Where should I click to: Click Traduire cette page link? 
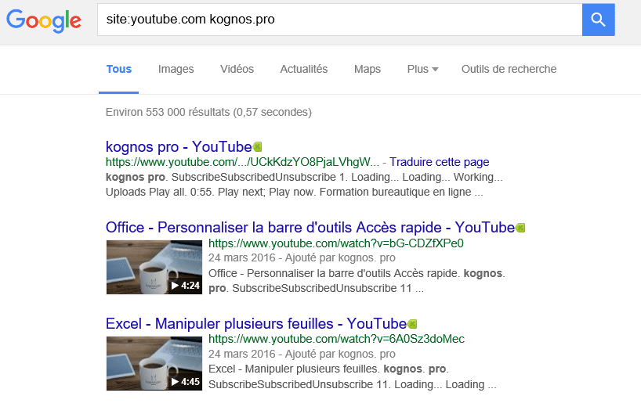click(x=439, y=162)
